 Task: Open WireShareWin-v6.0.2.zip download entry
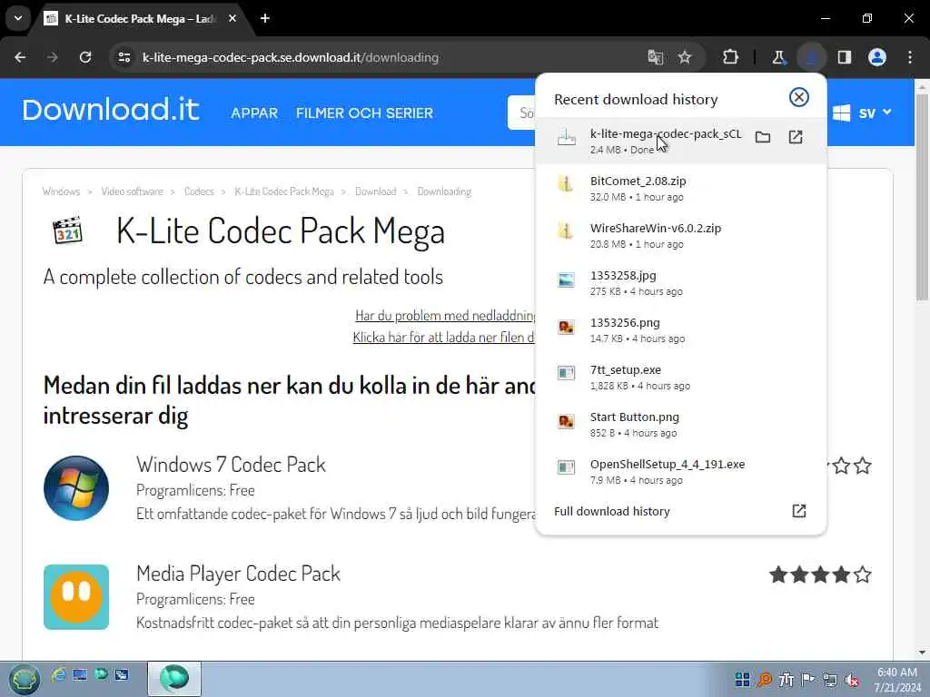(681, 236)
